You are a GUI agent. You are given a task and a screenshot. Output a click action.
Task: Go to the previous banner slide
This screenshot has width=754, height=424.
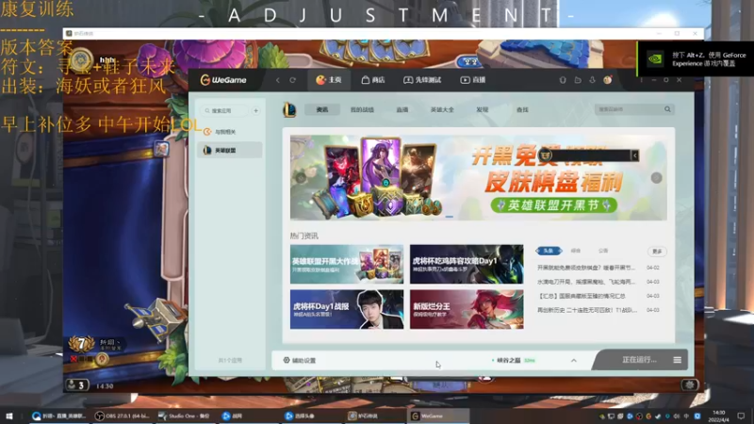coord(301,178)
